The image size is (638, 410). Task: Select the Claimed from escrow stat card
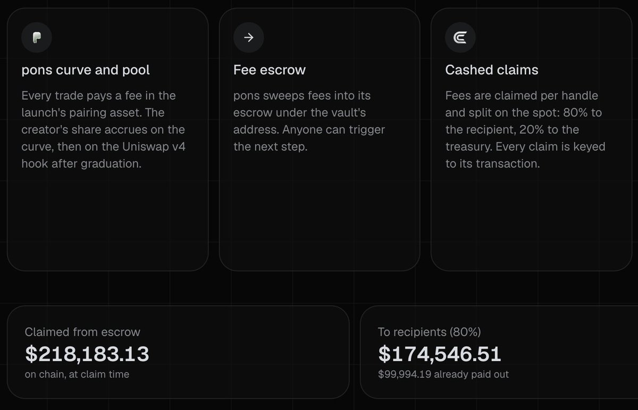(x=178, y=352)
